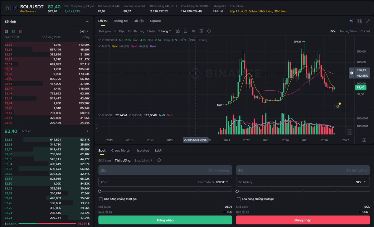Collapse MA indicator legend chevron
The height and width of the screenshot is (227, 374).
coord(100,46)
